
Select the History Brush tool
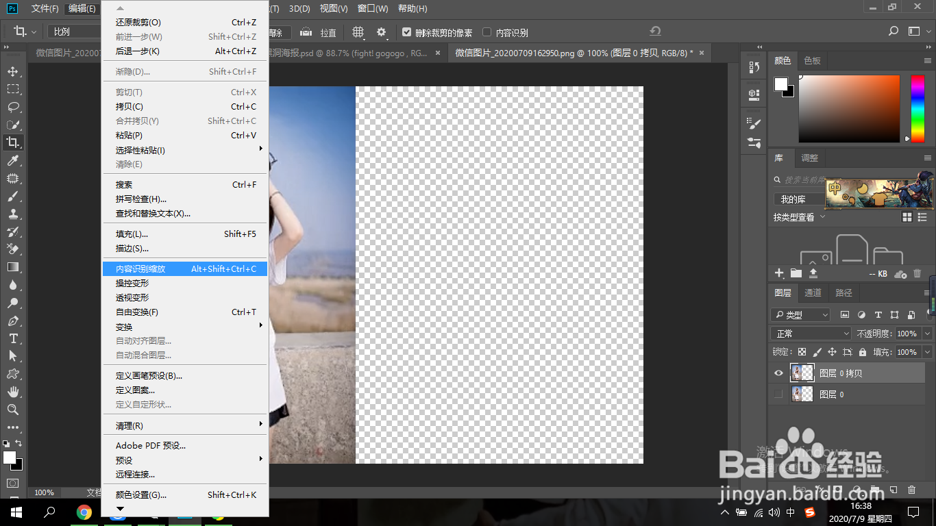(x=13, y=231)
